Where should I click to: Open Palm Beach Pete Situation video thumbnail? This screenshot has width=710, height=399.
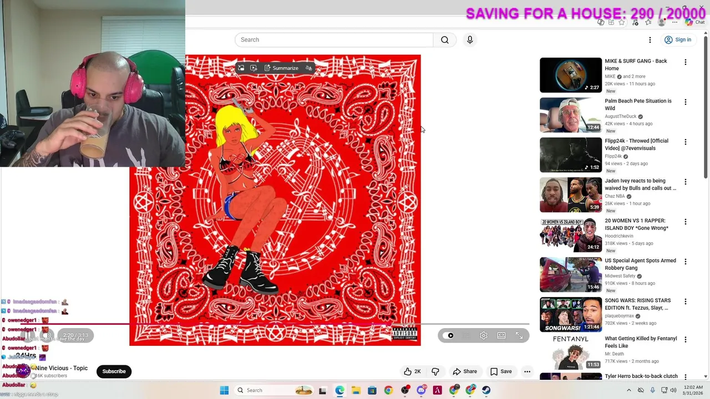[x=571, y=115]
